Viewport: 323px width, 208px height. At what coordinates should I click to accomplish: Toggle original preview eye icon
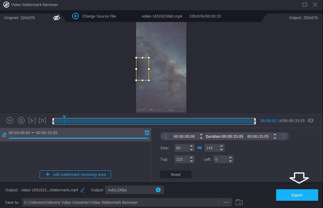point(57,18)
